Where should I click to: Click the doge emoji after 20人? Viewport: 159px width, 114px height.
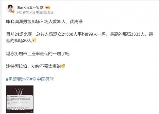click(x=34, y=40)
